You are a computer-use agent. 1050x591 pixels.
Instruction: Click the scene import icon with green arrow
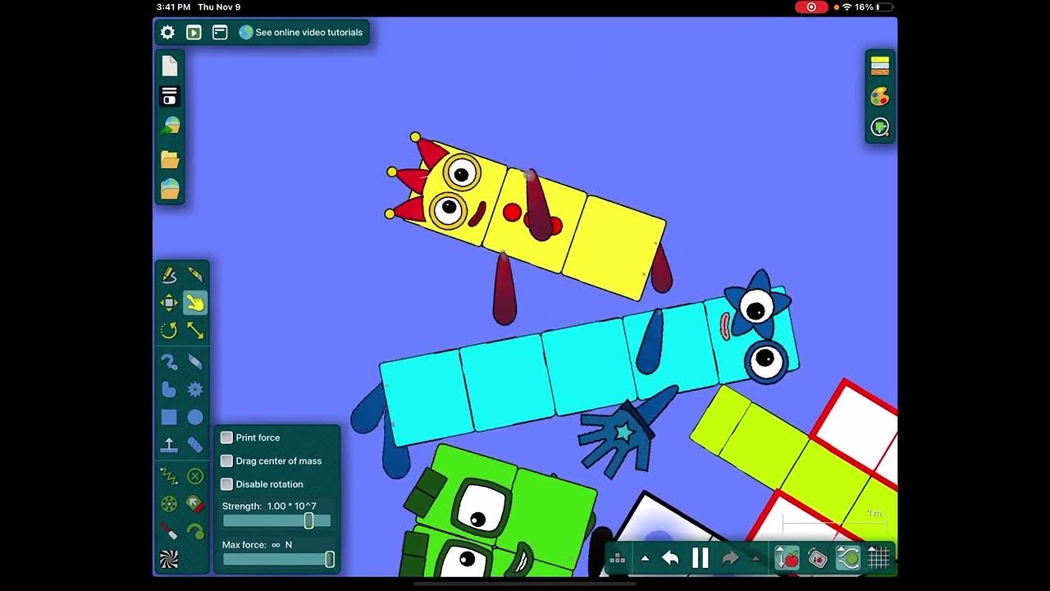click(170, 126)
